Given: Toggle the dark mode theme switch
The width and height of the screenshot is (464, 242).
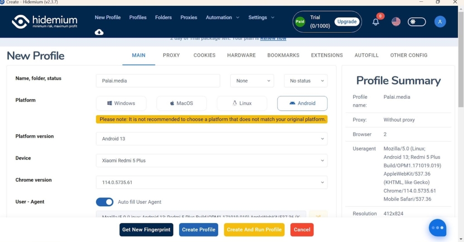Looking at the screenshot, I should [417, 22].
